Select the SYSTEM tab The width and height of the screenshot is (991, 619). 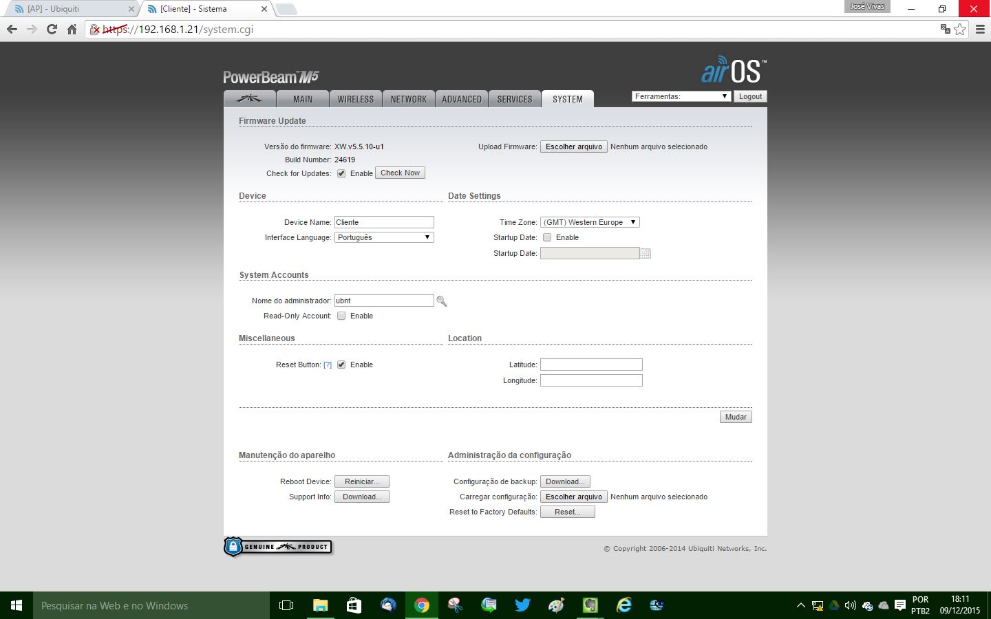pyautogui.click(x=568, y=99)
